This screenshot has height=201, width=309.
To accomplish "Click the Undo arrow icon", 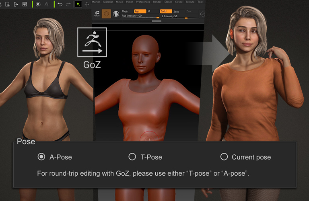I will (60, 4).
